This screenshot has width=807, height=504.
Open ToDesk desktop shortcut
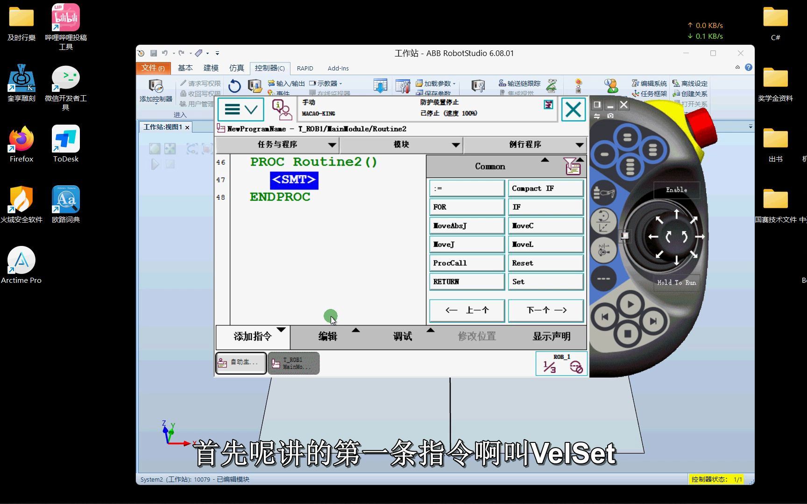tap(66, 144)
